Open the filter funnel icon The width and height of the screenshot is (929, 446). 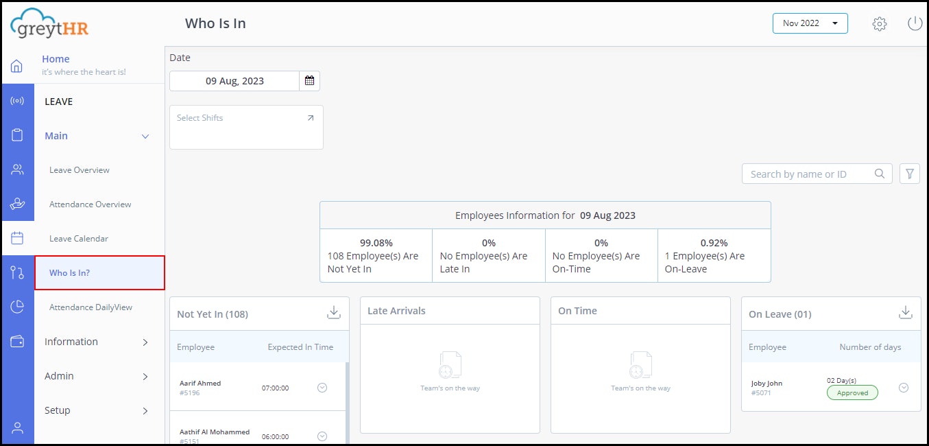coord(910,174)
